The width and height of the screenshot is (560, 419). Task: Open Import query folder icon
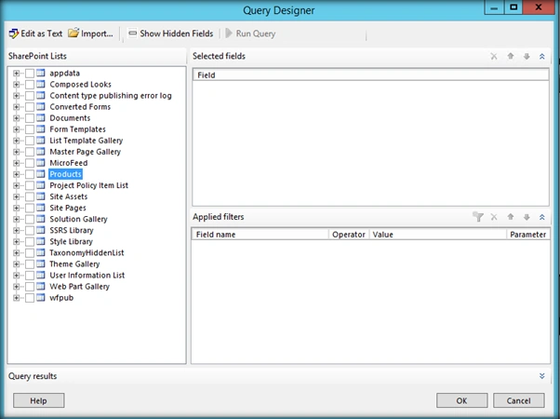tap(73, 33)
